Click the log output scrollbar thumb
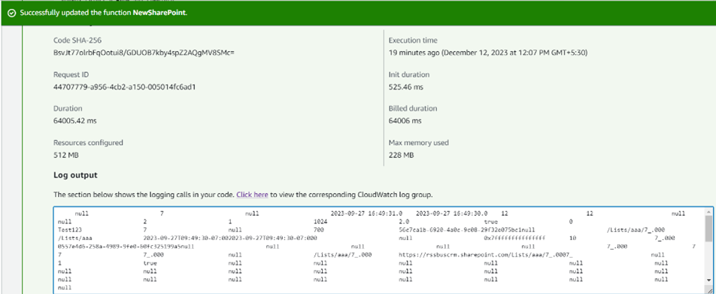 (x=708, y=229)
